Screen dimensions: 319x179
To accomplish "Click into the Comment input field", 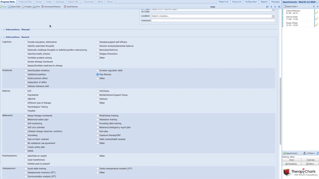I will [213, 20].
